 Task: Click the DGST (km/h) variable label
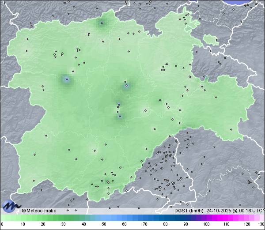(188, 211)
